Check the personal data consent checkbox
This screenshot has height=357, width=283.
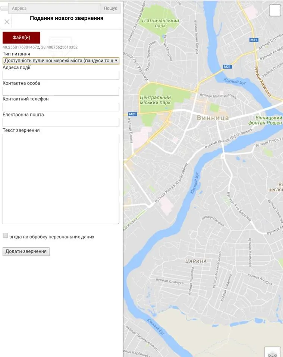coord(6,236)
